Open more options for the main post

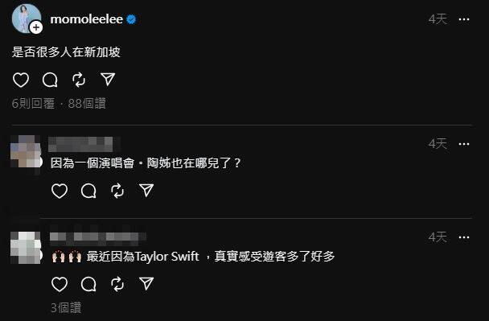coord(464,19)
